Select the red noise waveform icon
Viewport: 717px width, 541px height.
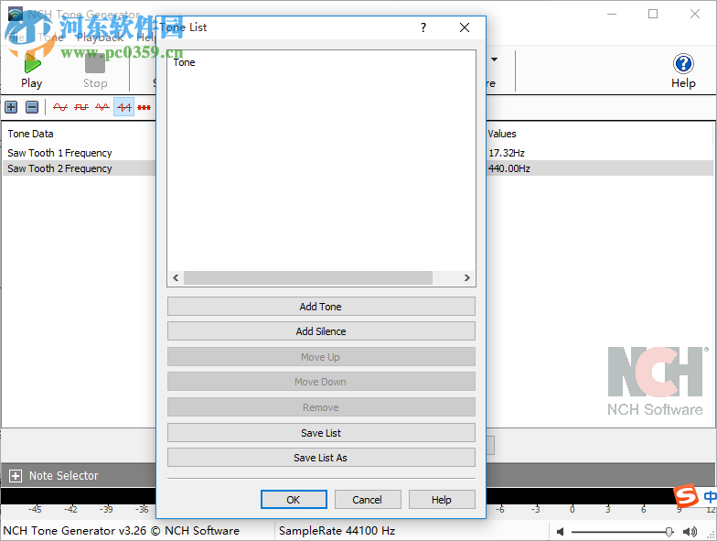[144, 107]
